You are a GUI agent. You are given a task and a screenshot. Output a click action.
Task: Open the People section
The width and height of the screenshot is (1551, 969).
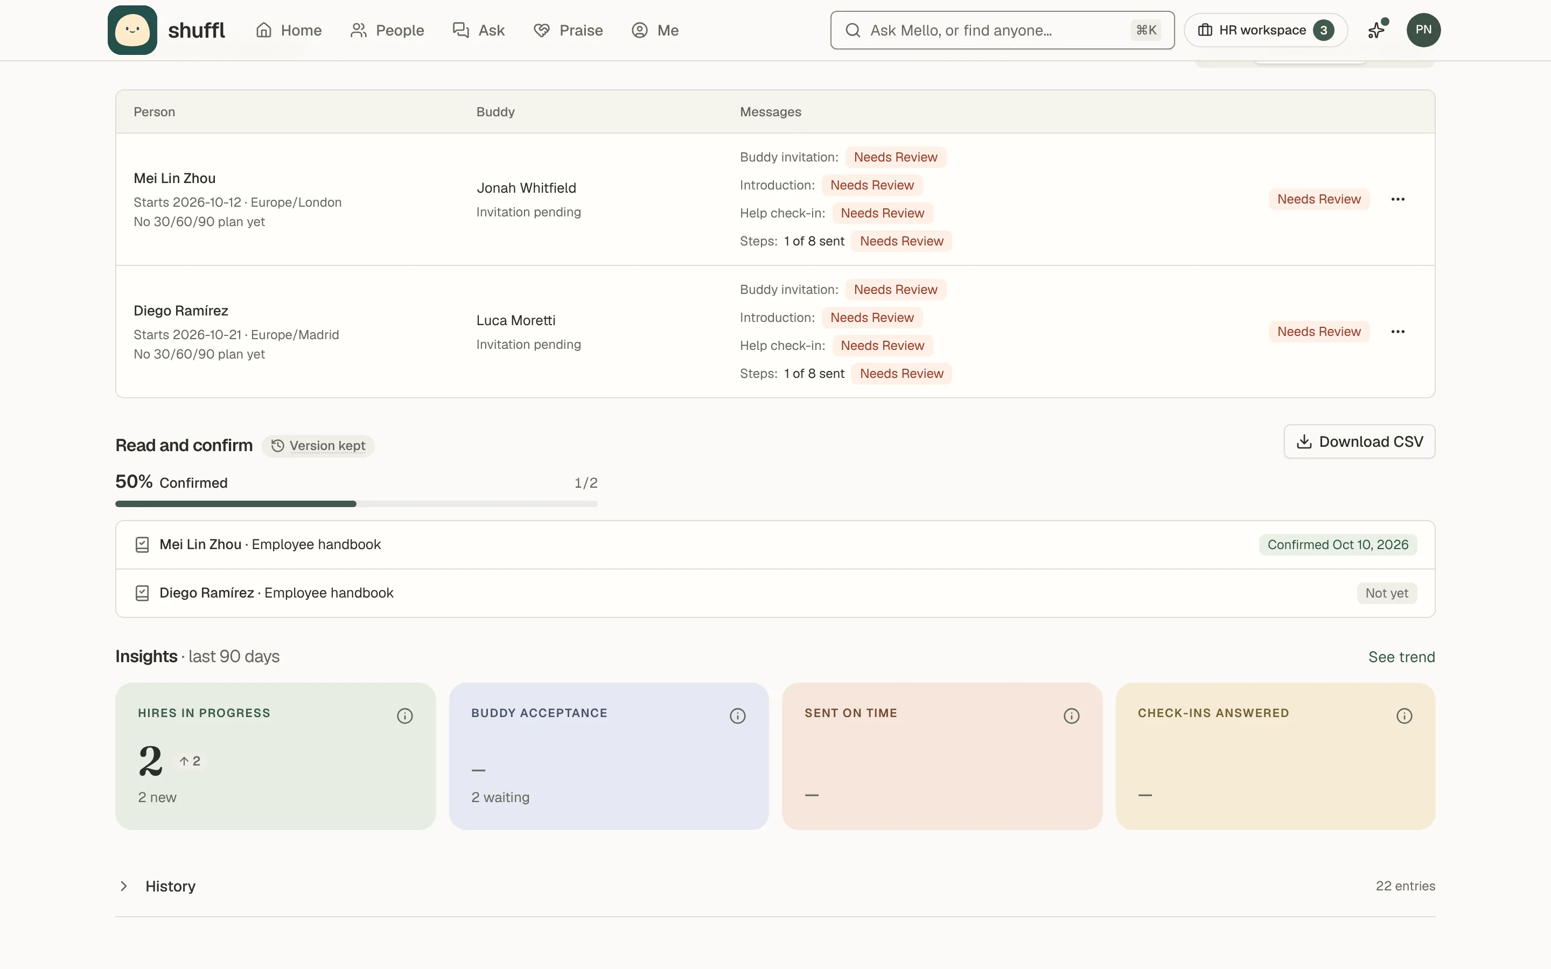click(387, 30)
